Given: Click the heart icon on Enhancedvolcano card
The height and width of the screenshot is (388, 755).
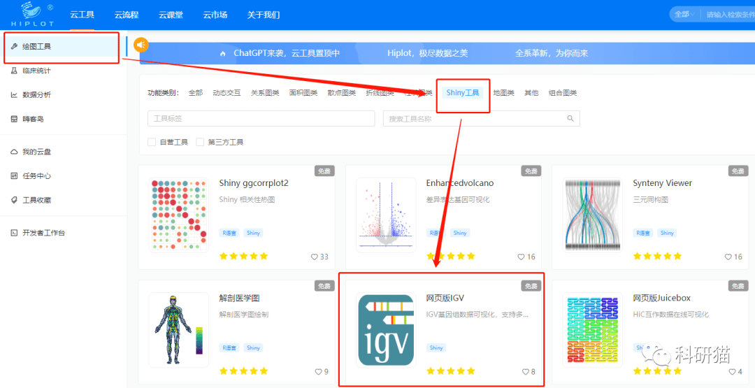Looking at the screenshot, I should pyautogui.click(x=522, y=257).
